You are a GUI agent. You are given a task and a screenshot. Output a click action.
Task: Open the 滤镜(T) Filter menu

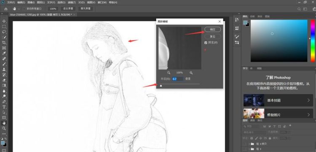[x=72, y=3]
